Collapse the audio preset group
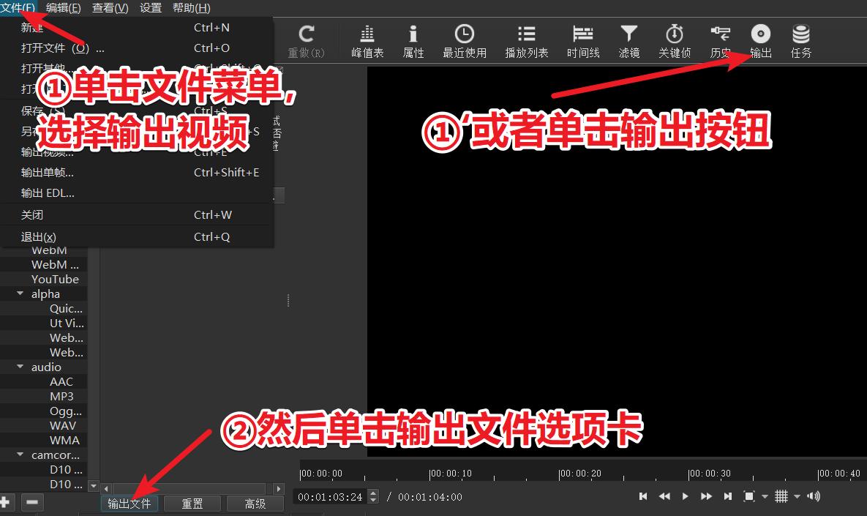Image resolution: width=867 pixels, height=516 pixels. pos(20,367)
